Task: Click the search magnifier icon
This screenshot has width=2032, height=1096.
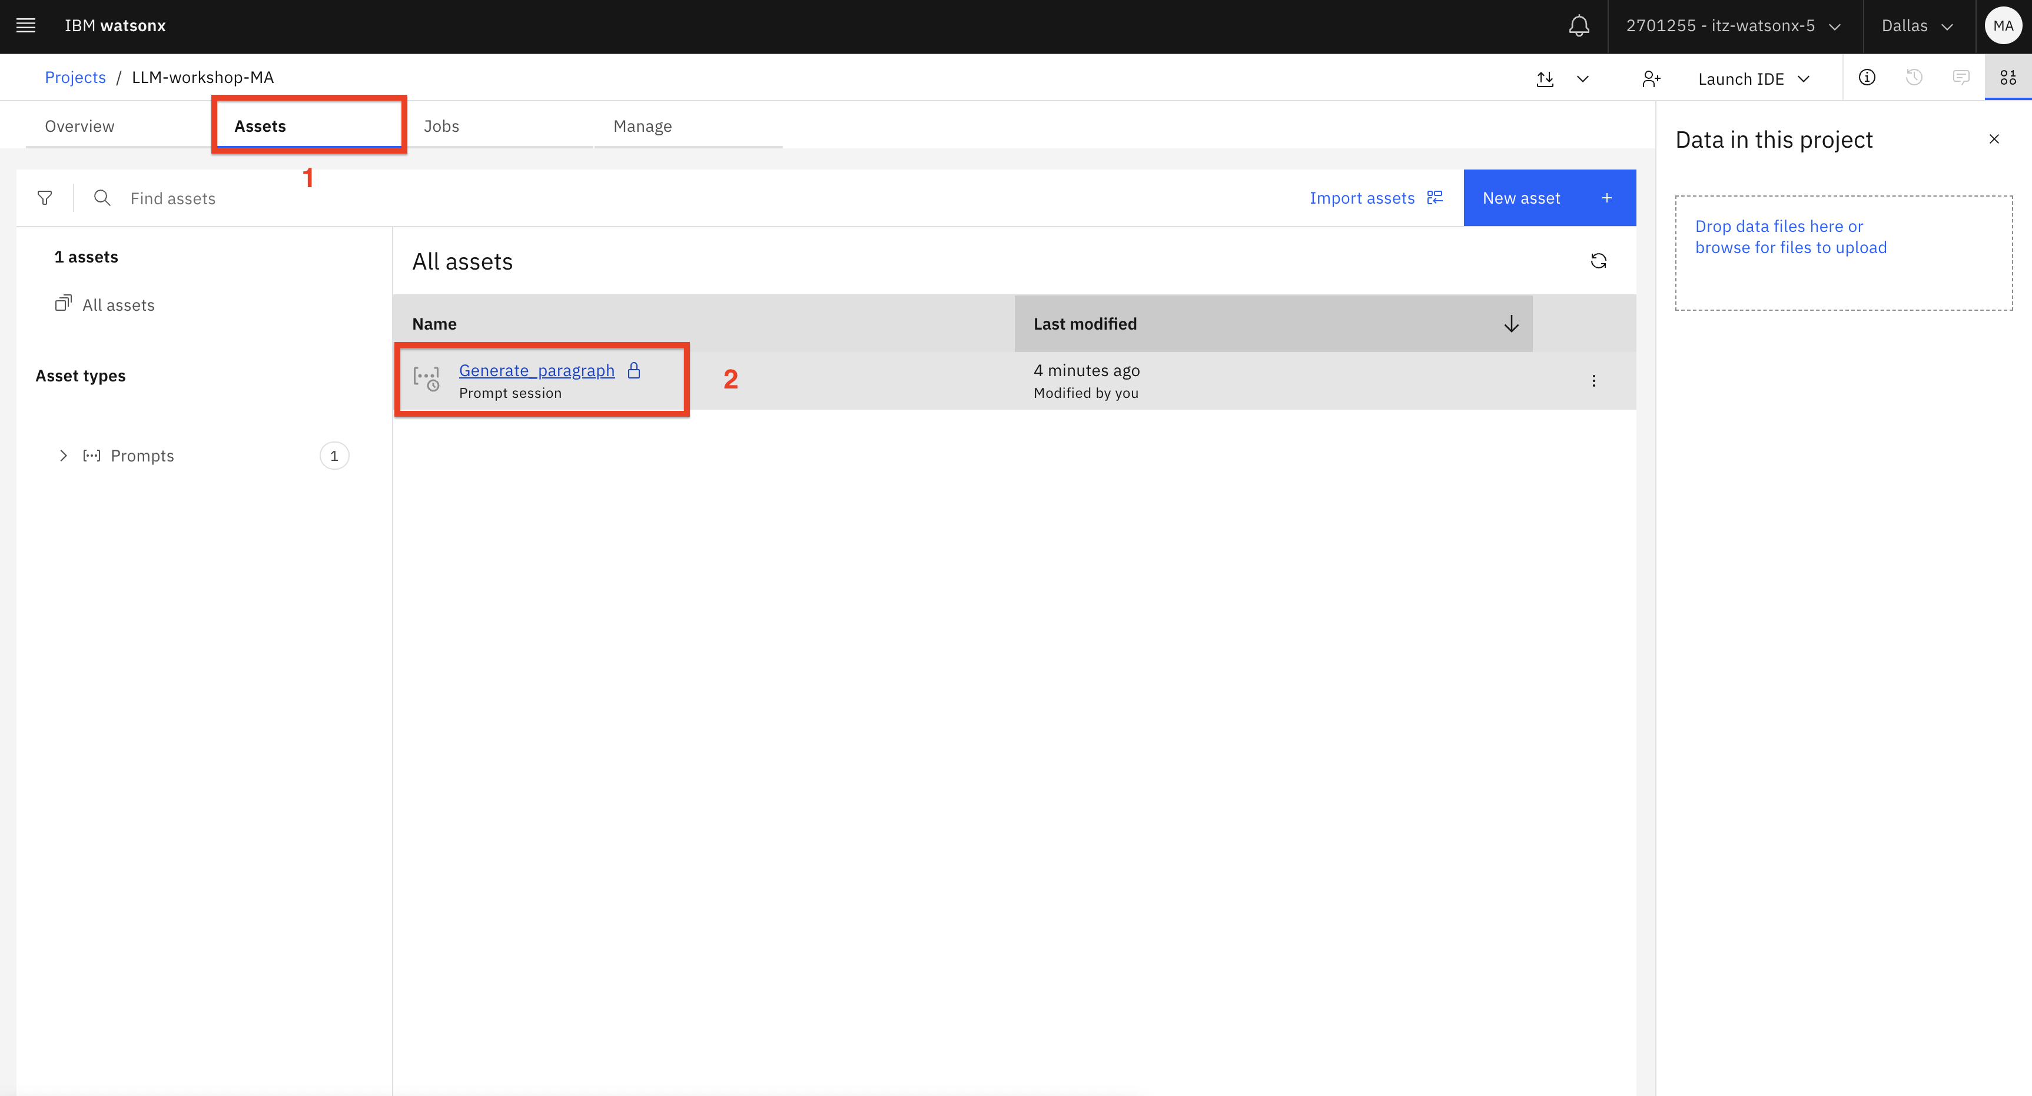Action: click(x=102, y=197)
